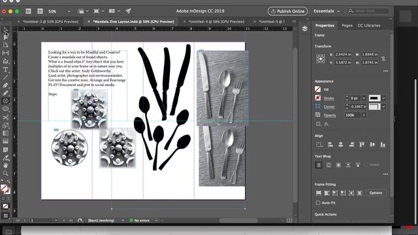Toggle the Invert text wrap checkbox

366,164
